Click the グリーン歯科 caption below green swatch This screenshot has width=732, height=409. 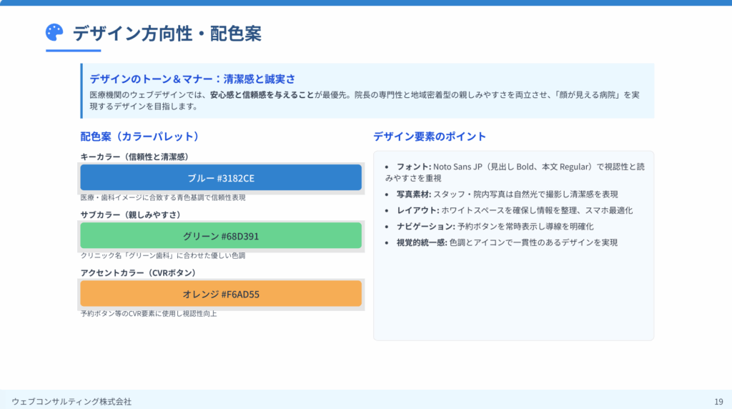pos(163,255)
